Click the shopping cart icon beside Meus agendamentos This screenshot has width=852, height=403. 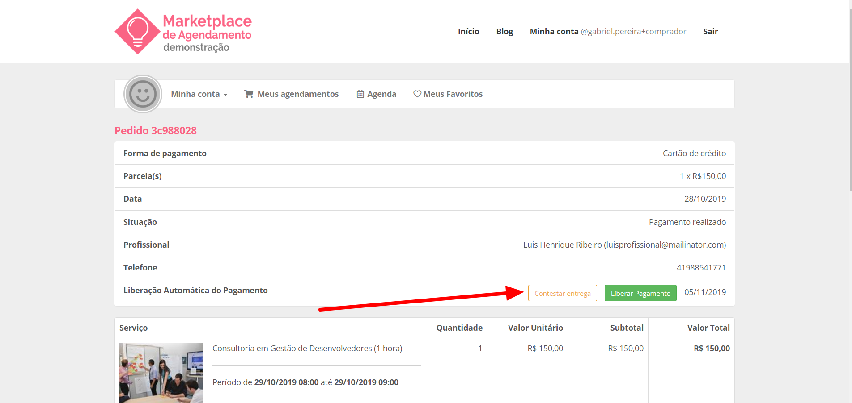pos(249,94)
